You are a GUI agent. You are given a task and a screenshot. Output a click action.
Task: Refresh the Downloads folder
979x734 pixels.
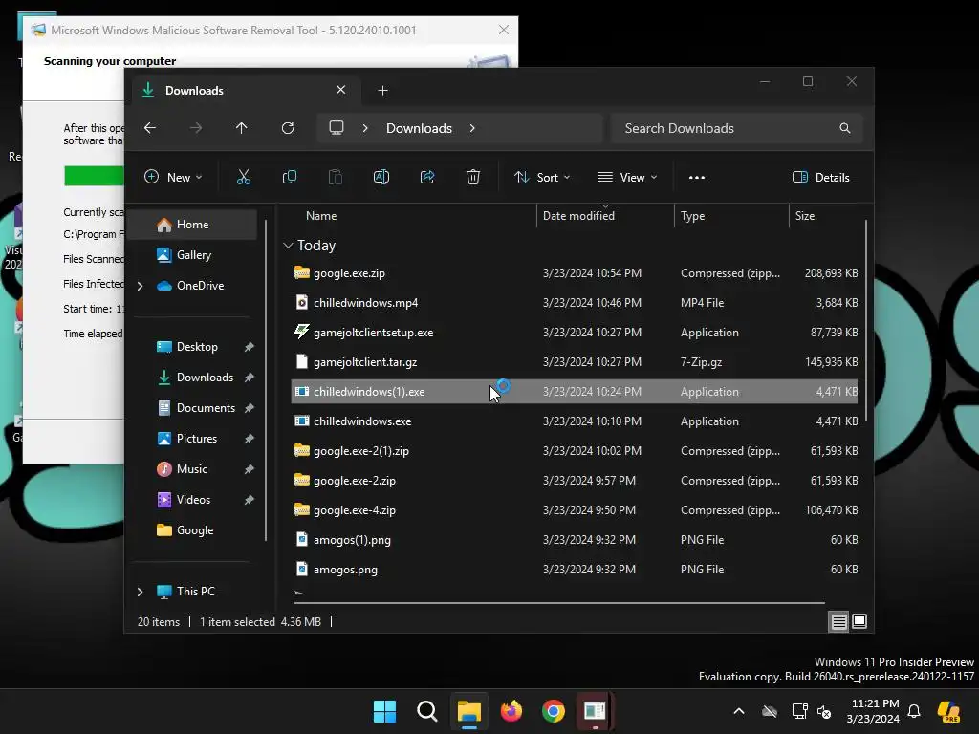pyautogui.click(x=287, y=128)
